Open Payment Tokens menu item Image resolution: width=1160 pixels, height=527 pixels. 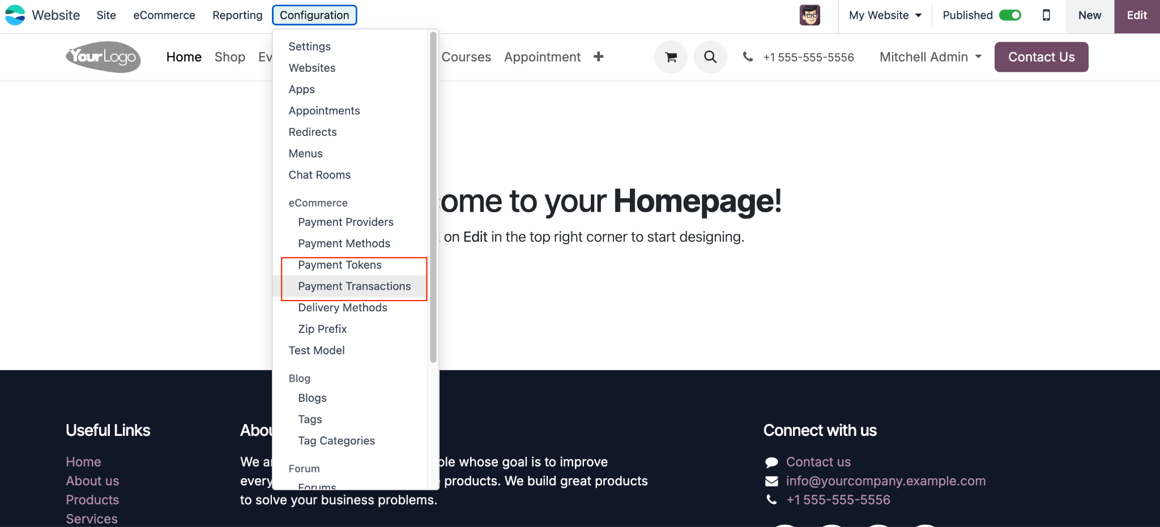(x=340, y=265)
